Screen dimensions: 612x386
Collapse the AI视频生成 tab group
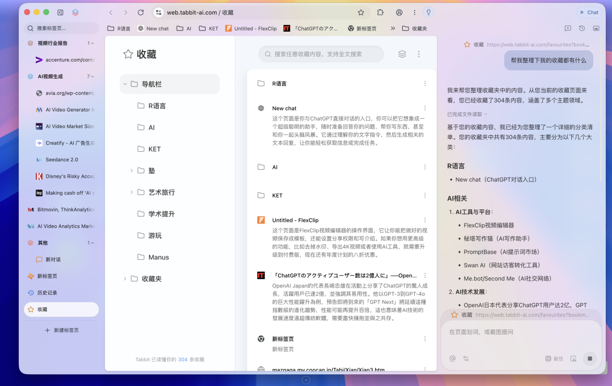92,76
